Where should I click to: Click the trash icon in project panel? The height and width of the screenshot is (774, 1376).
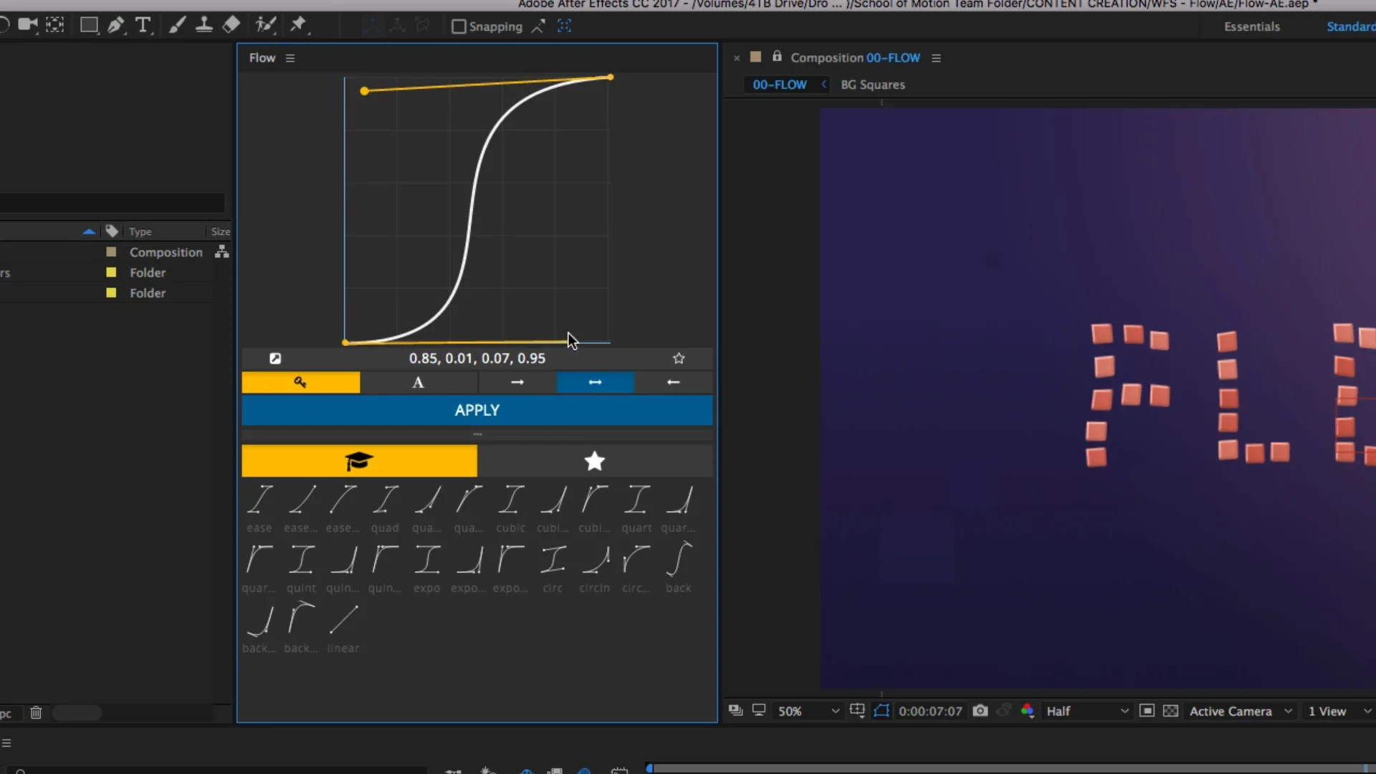36,712
